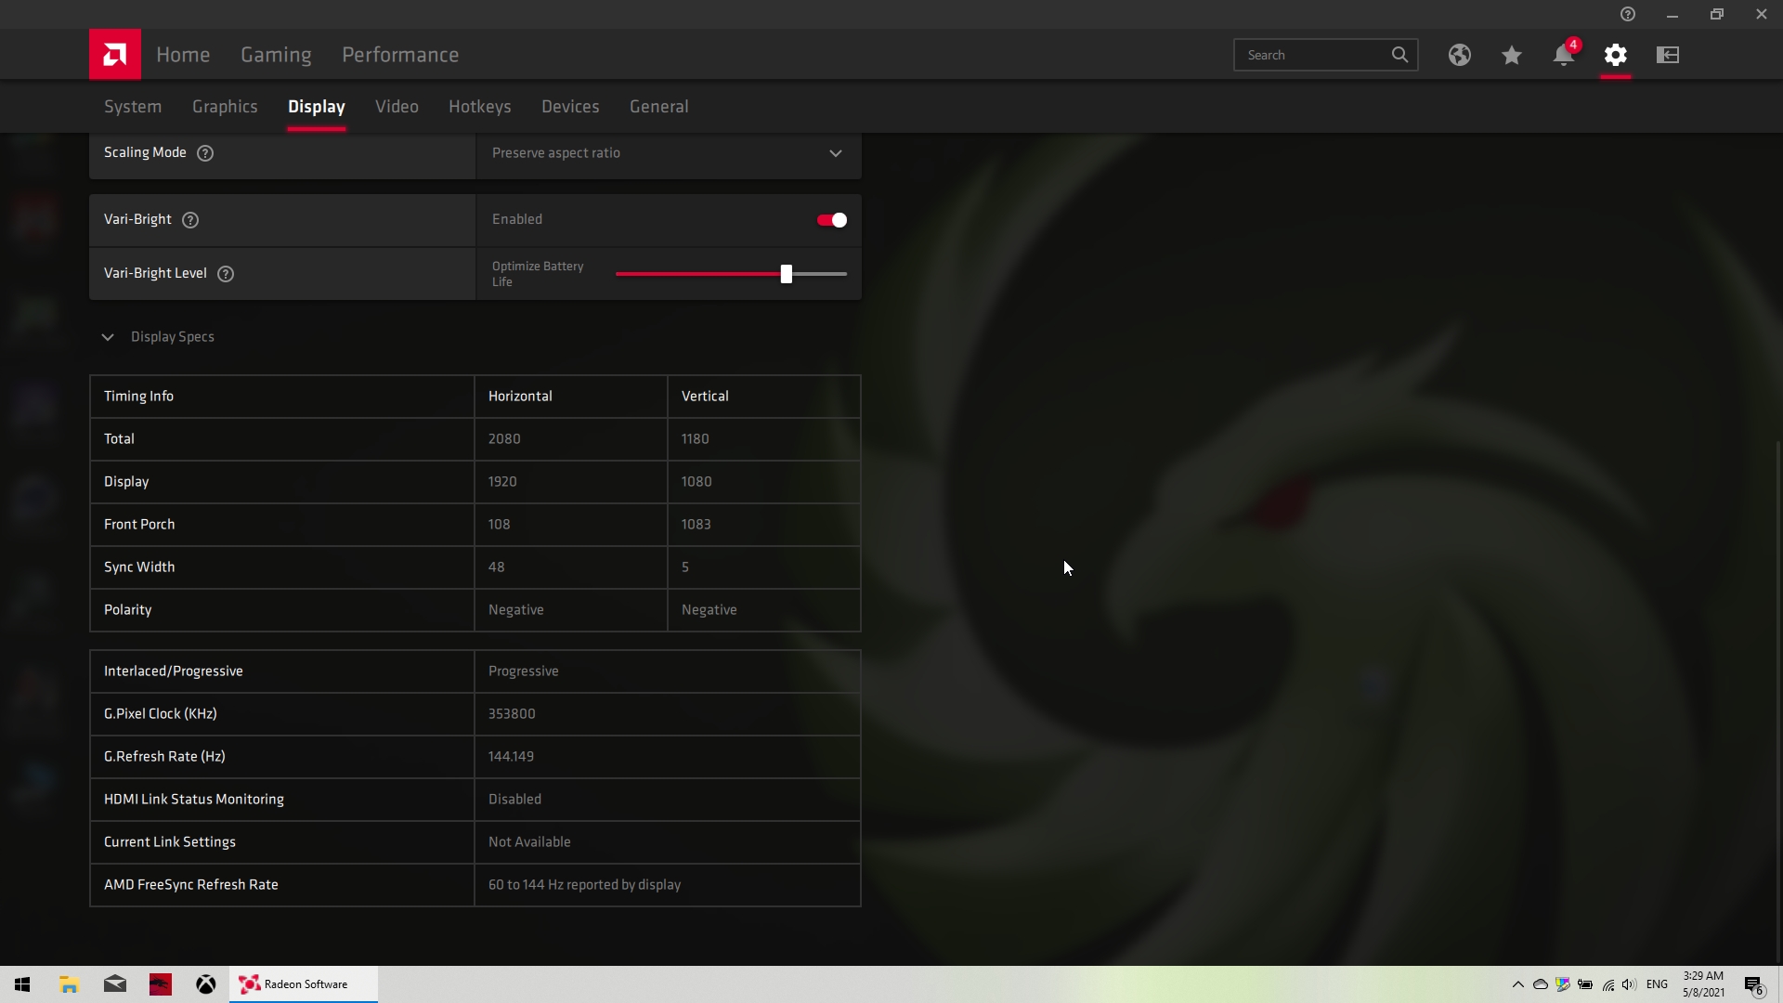Click the settings gear icon
This screenshot has height=1003, width=1783.
click(1616, 55)
